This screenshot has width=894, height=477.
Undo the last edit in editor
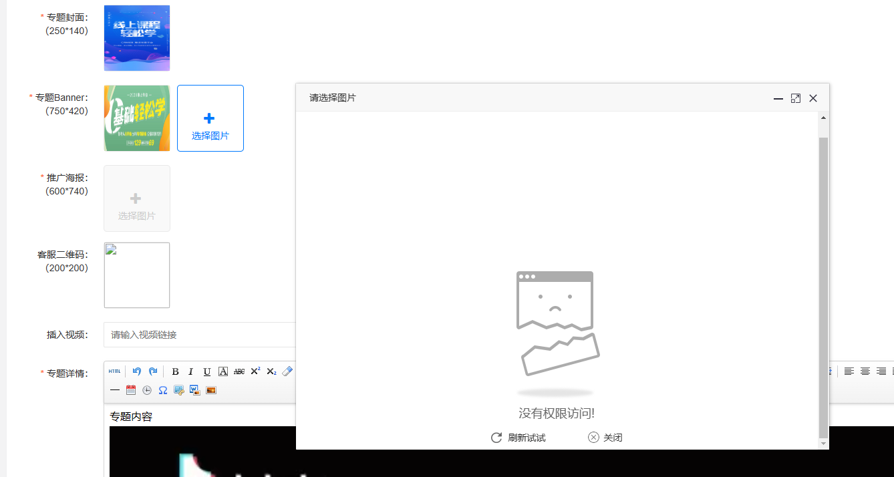click(x=137, y=371)
